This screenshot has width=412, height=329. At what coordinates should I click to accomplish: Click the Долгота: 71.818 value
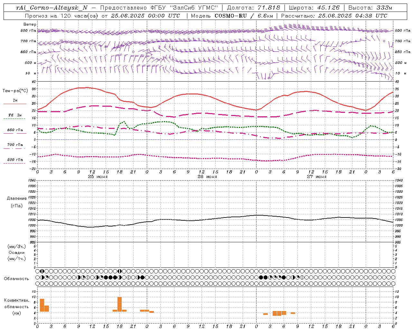254,8
